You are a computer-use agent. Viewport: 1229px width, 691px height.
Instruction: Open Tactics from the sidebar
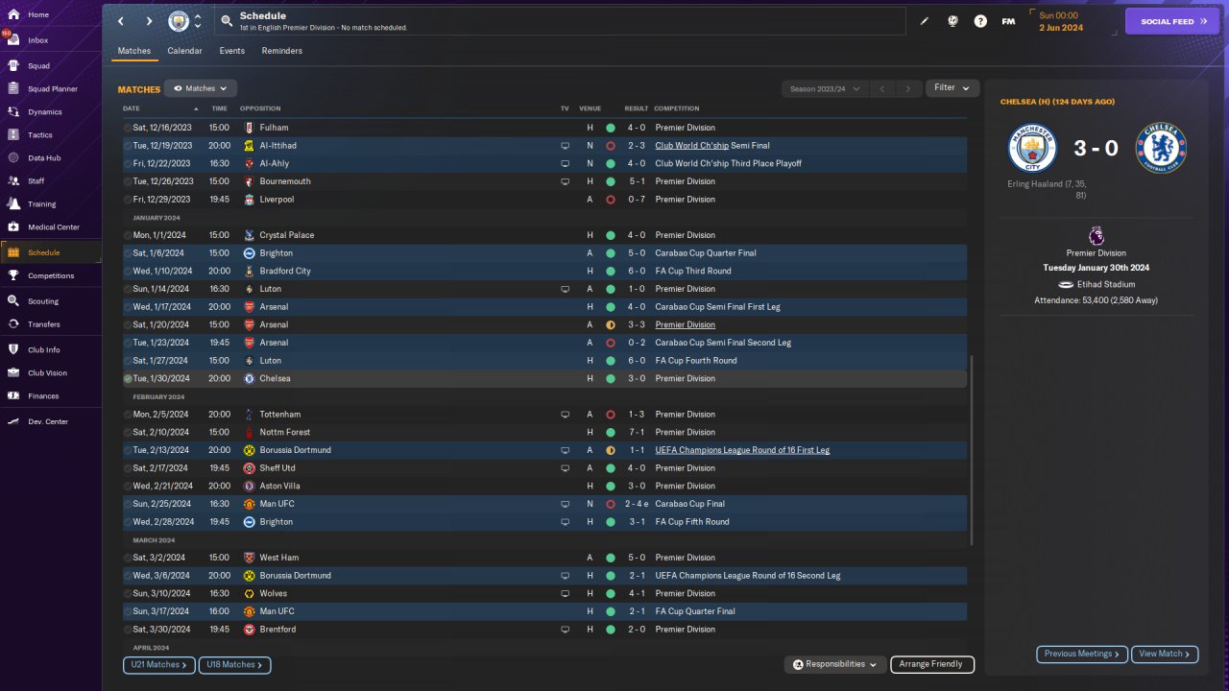52,135
